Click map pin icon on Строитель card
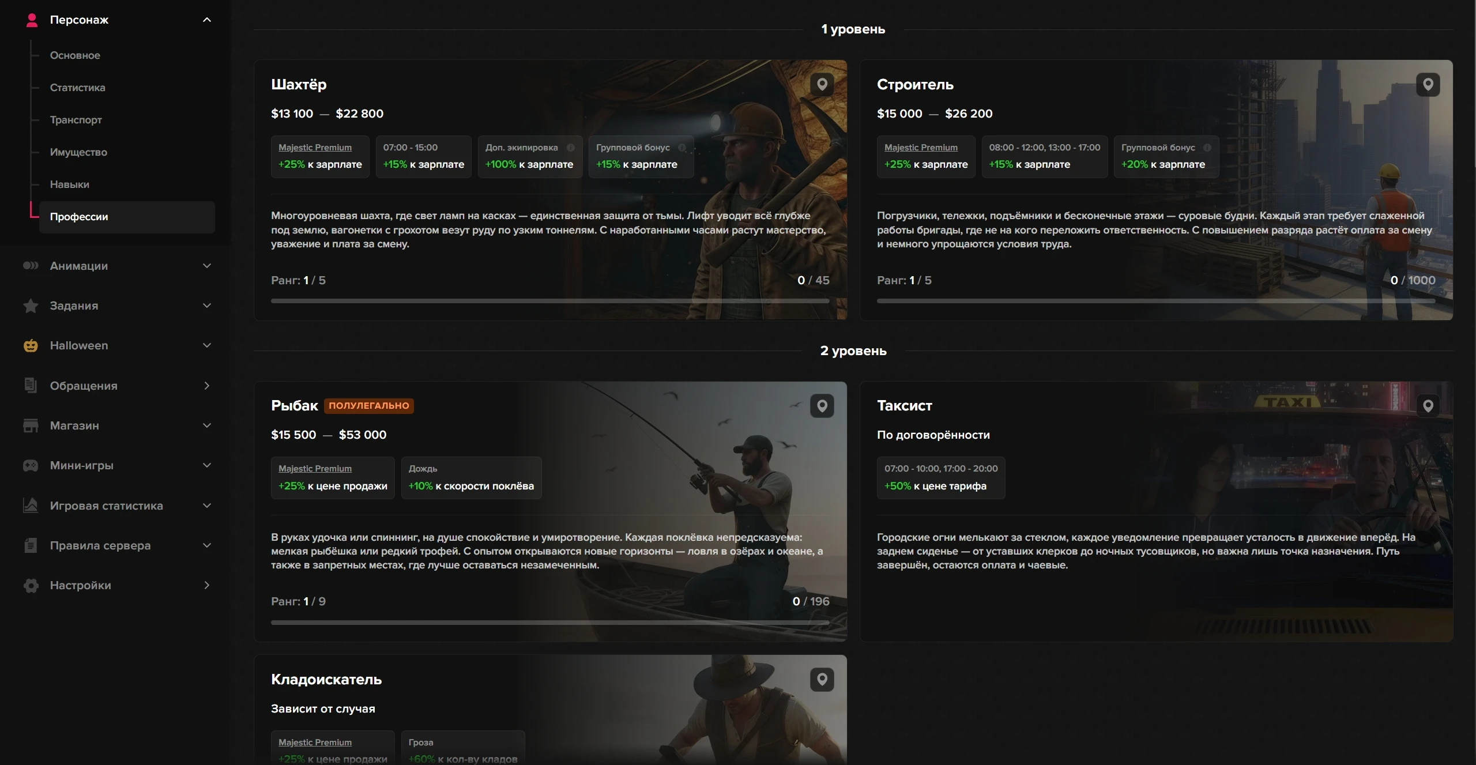The image size is (1476, 765). click(1428, 85)
